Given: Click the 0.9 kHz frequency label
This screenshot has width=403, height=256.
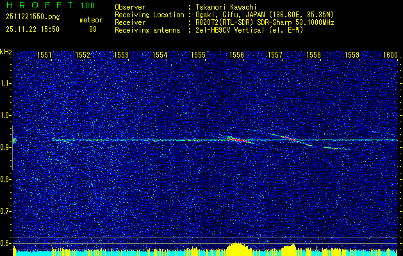Looking at the screenshot, I should [x=5, y=147].
